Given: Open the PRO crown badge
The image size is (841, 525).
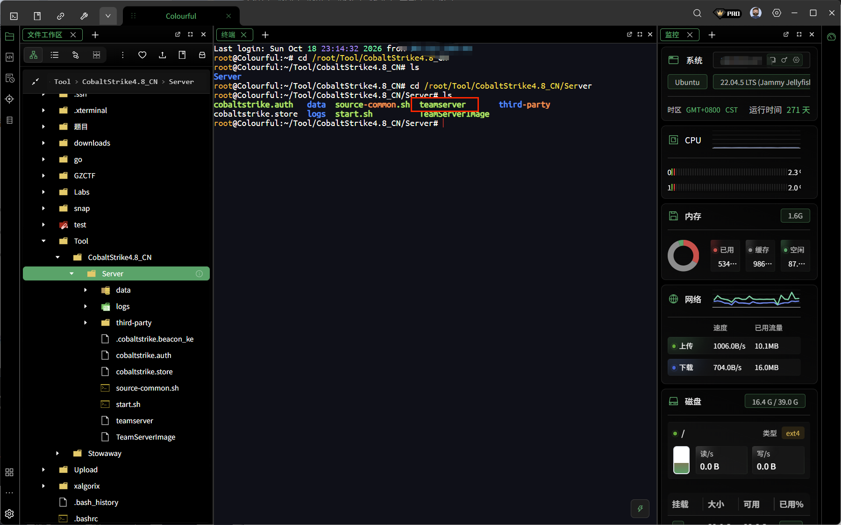Looking at the screenshot, I should pos(728,13).
